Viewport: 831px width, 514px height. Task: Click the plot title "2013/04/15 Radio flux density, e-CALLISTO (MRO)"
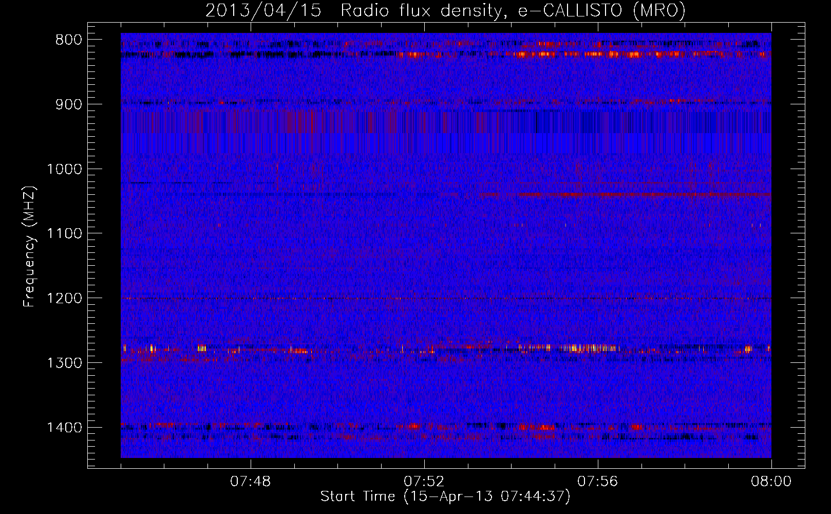pos(445,10)
